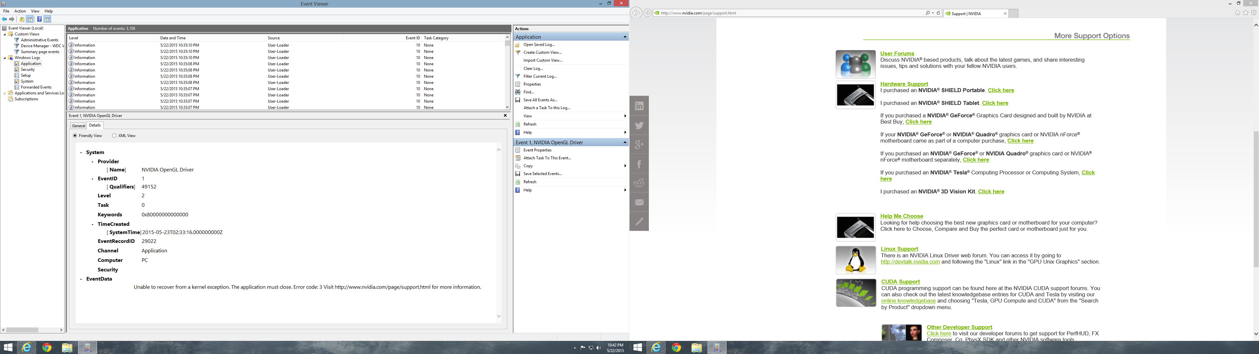Click Filter Current Log funnel icon
The width and height of the screenshot is (1259, 354).
[x=518, y=76]
